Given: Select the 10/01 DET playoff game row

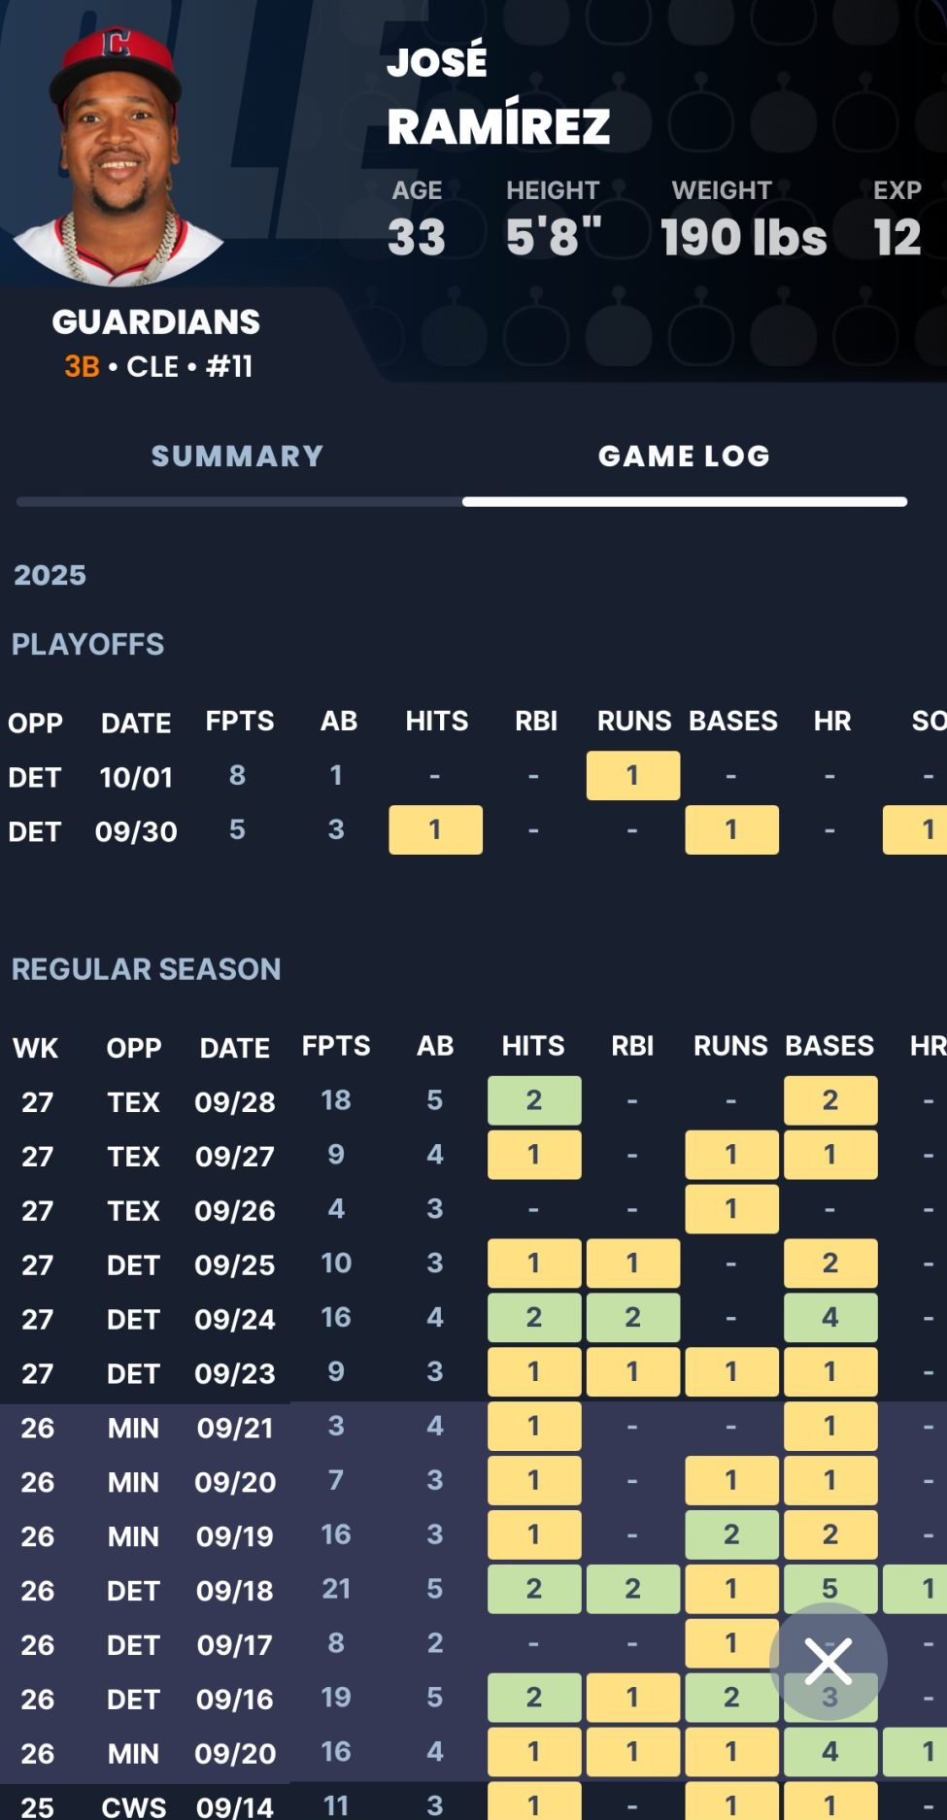Looking at the screenshot, I should (136, 777).
